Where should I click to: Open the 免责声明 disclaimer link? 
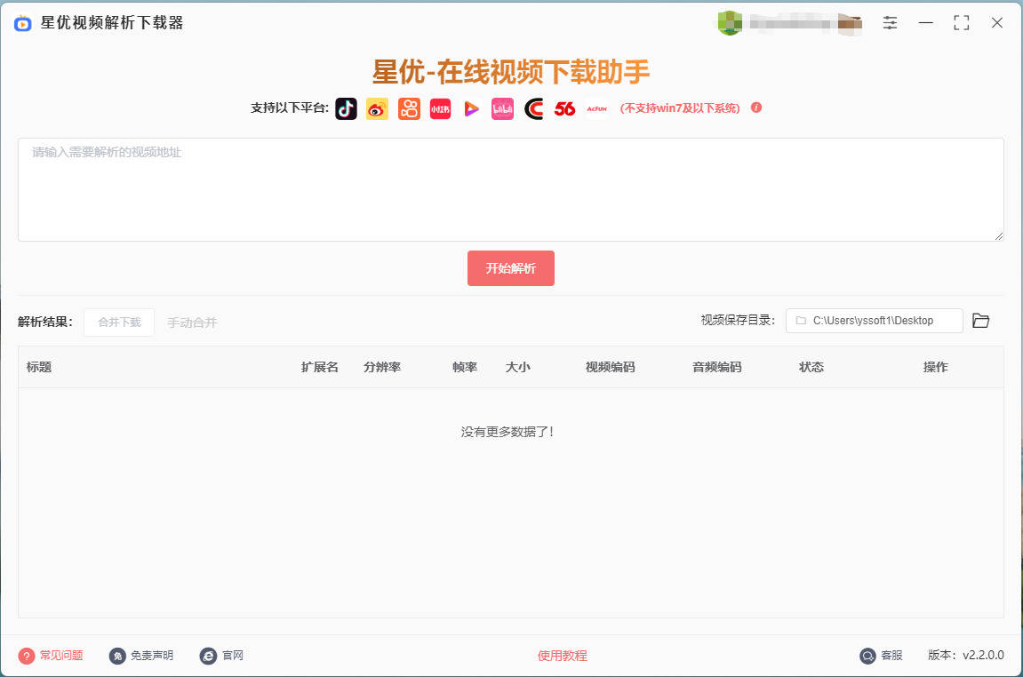(x=141, y=656)
